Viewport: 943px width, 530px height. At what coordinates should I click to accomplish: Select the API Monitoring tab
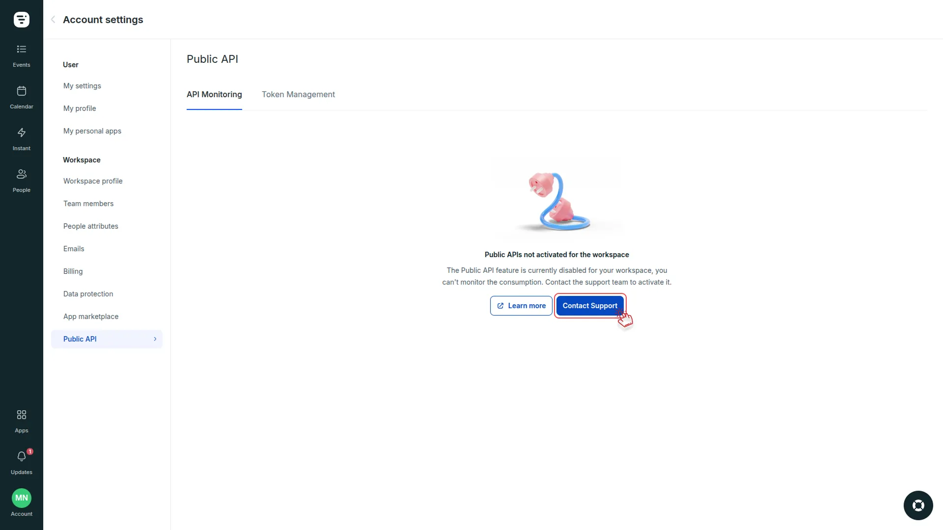[x=214, y=94]
